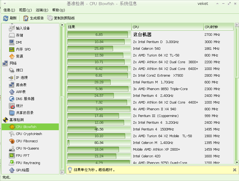
Task: Click the 刷新 button label
Action: pos(13,18)
